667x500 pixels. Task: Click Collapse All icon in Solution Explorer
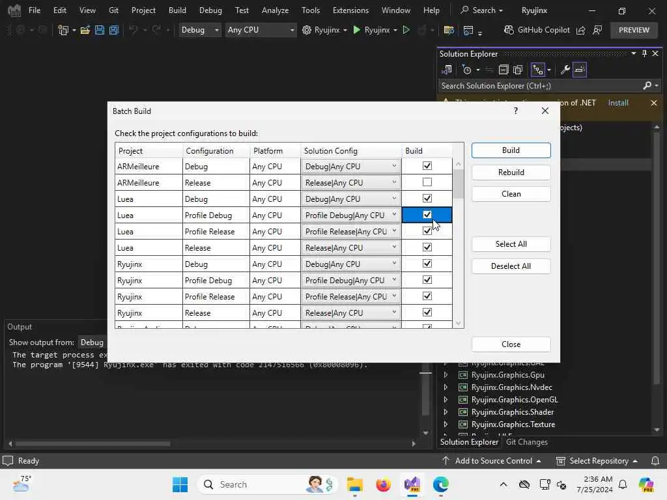[504, 69]
